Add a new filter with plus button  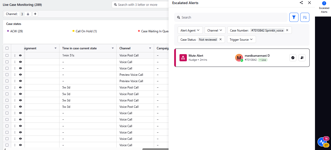35,14
